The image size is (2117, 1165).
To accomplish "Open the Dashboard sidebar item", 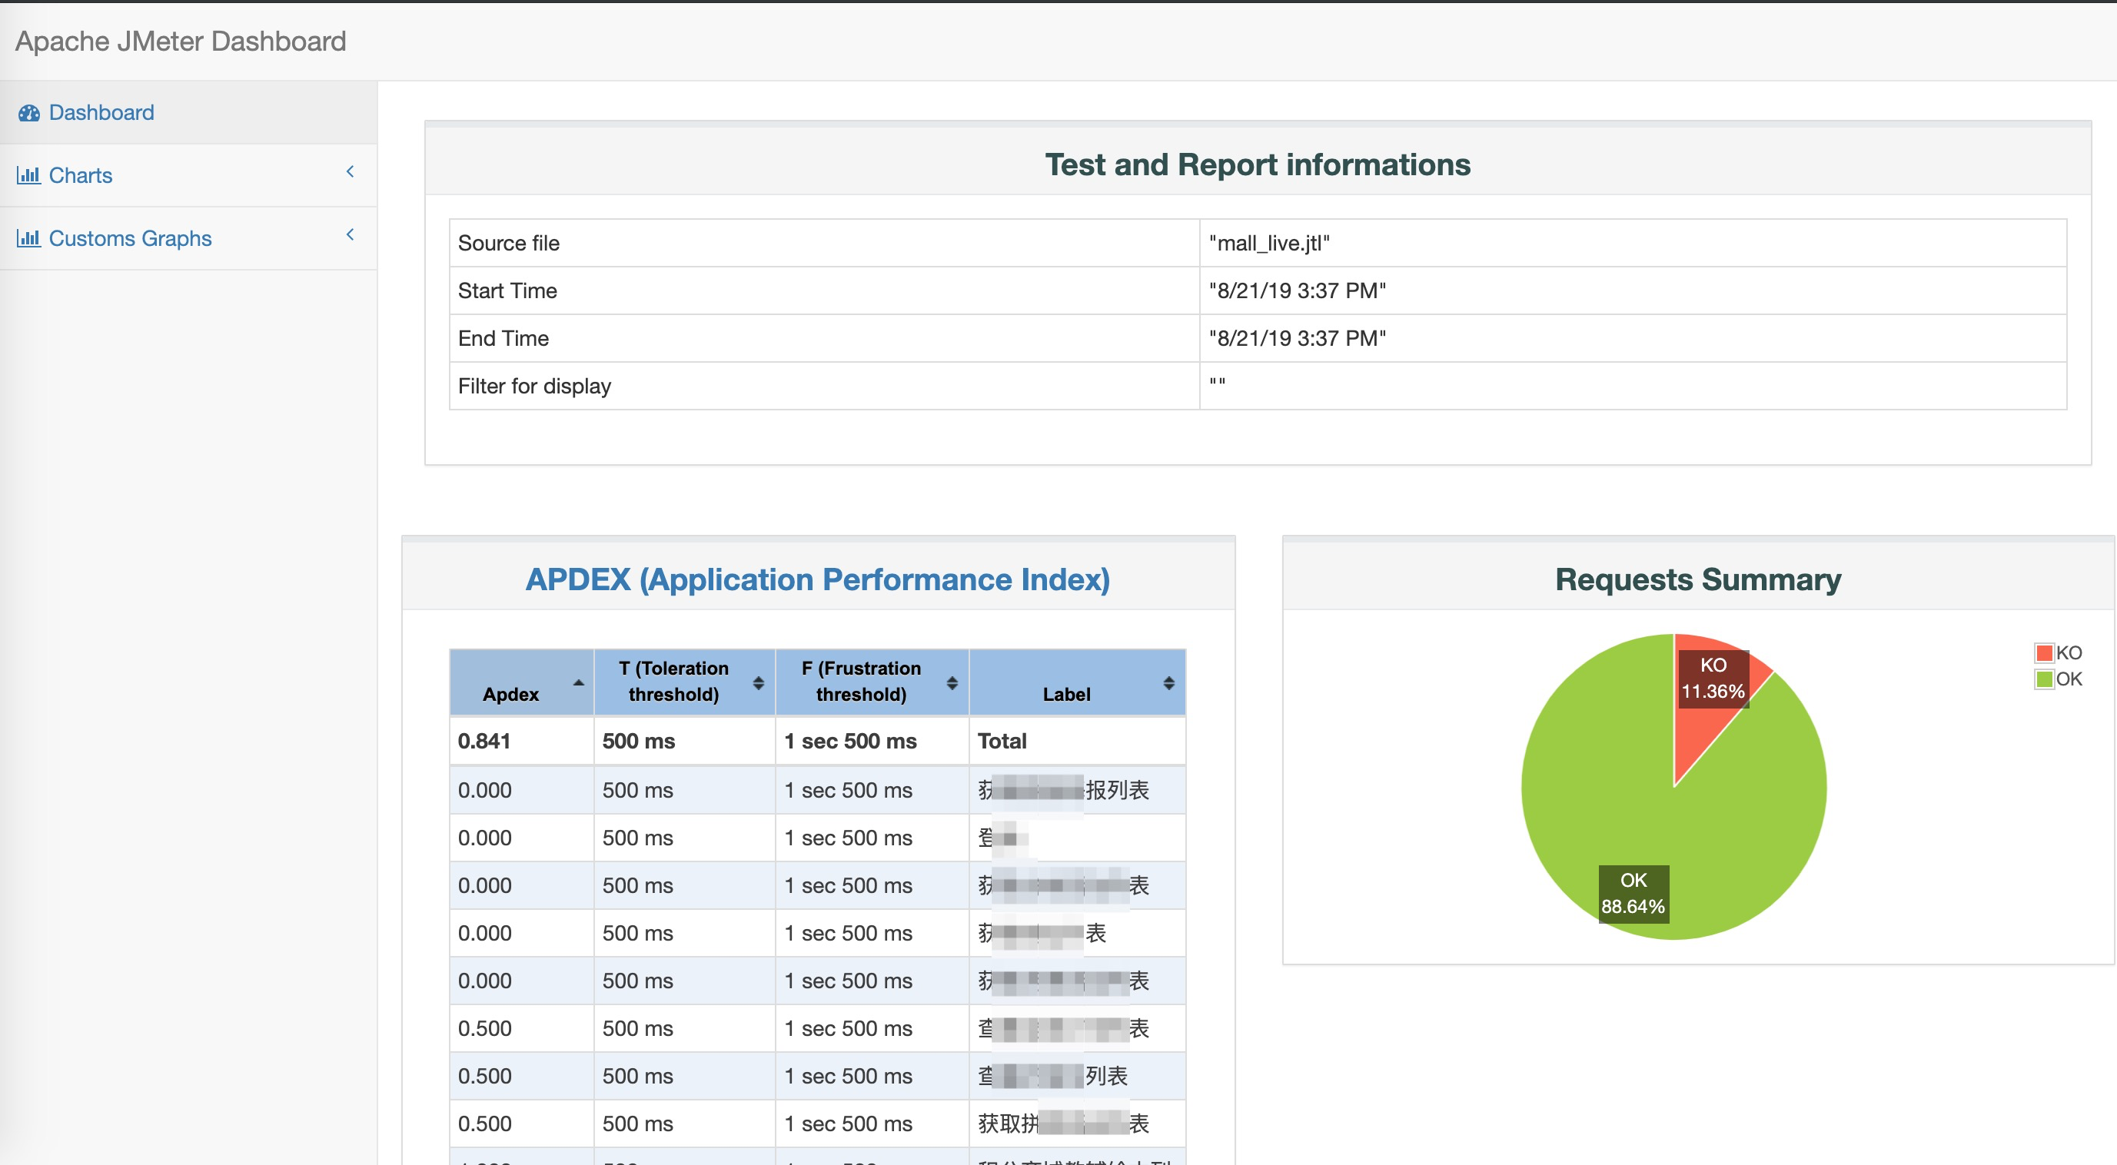I will point(101,112).
